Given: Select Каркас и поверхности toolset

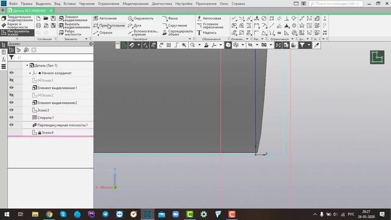Looking at the screenshot, I should [x=17, y=26].
